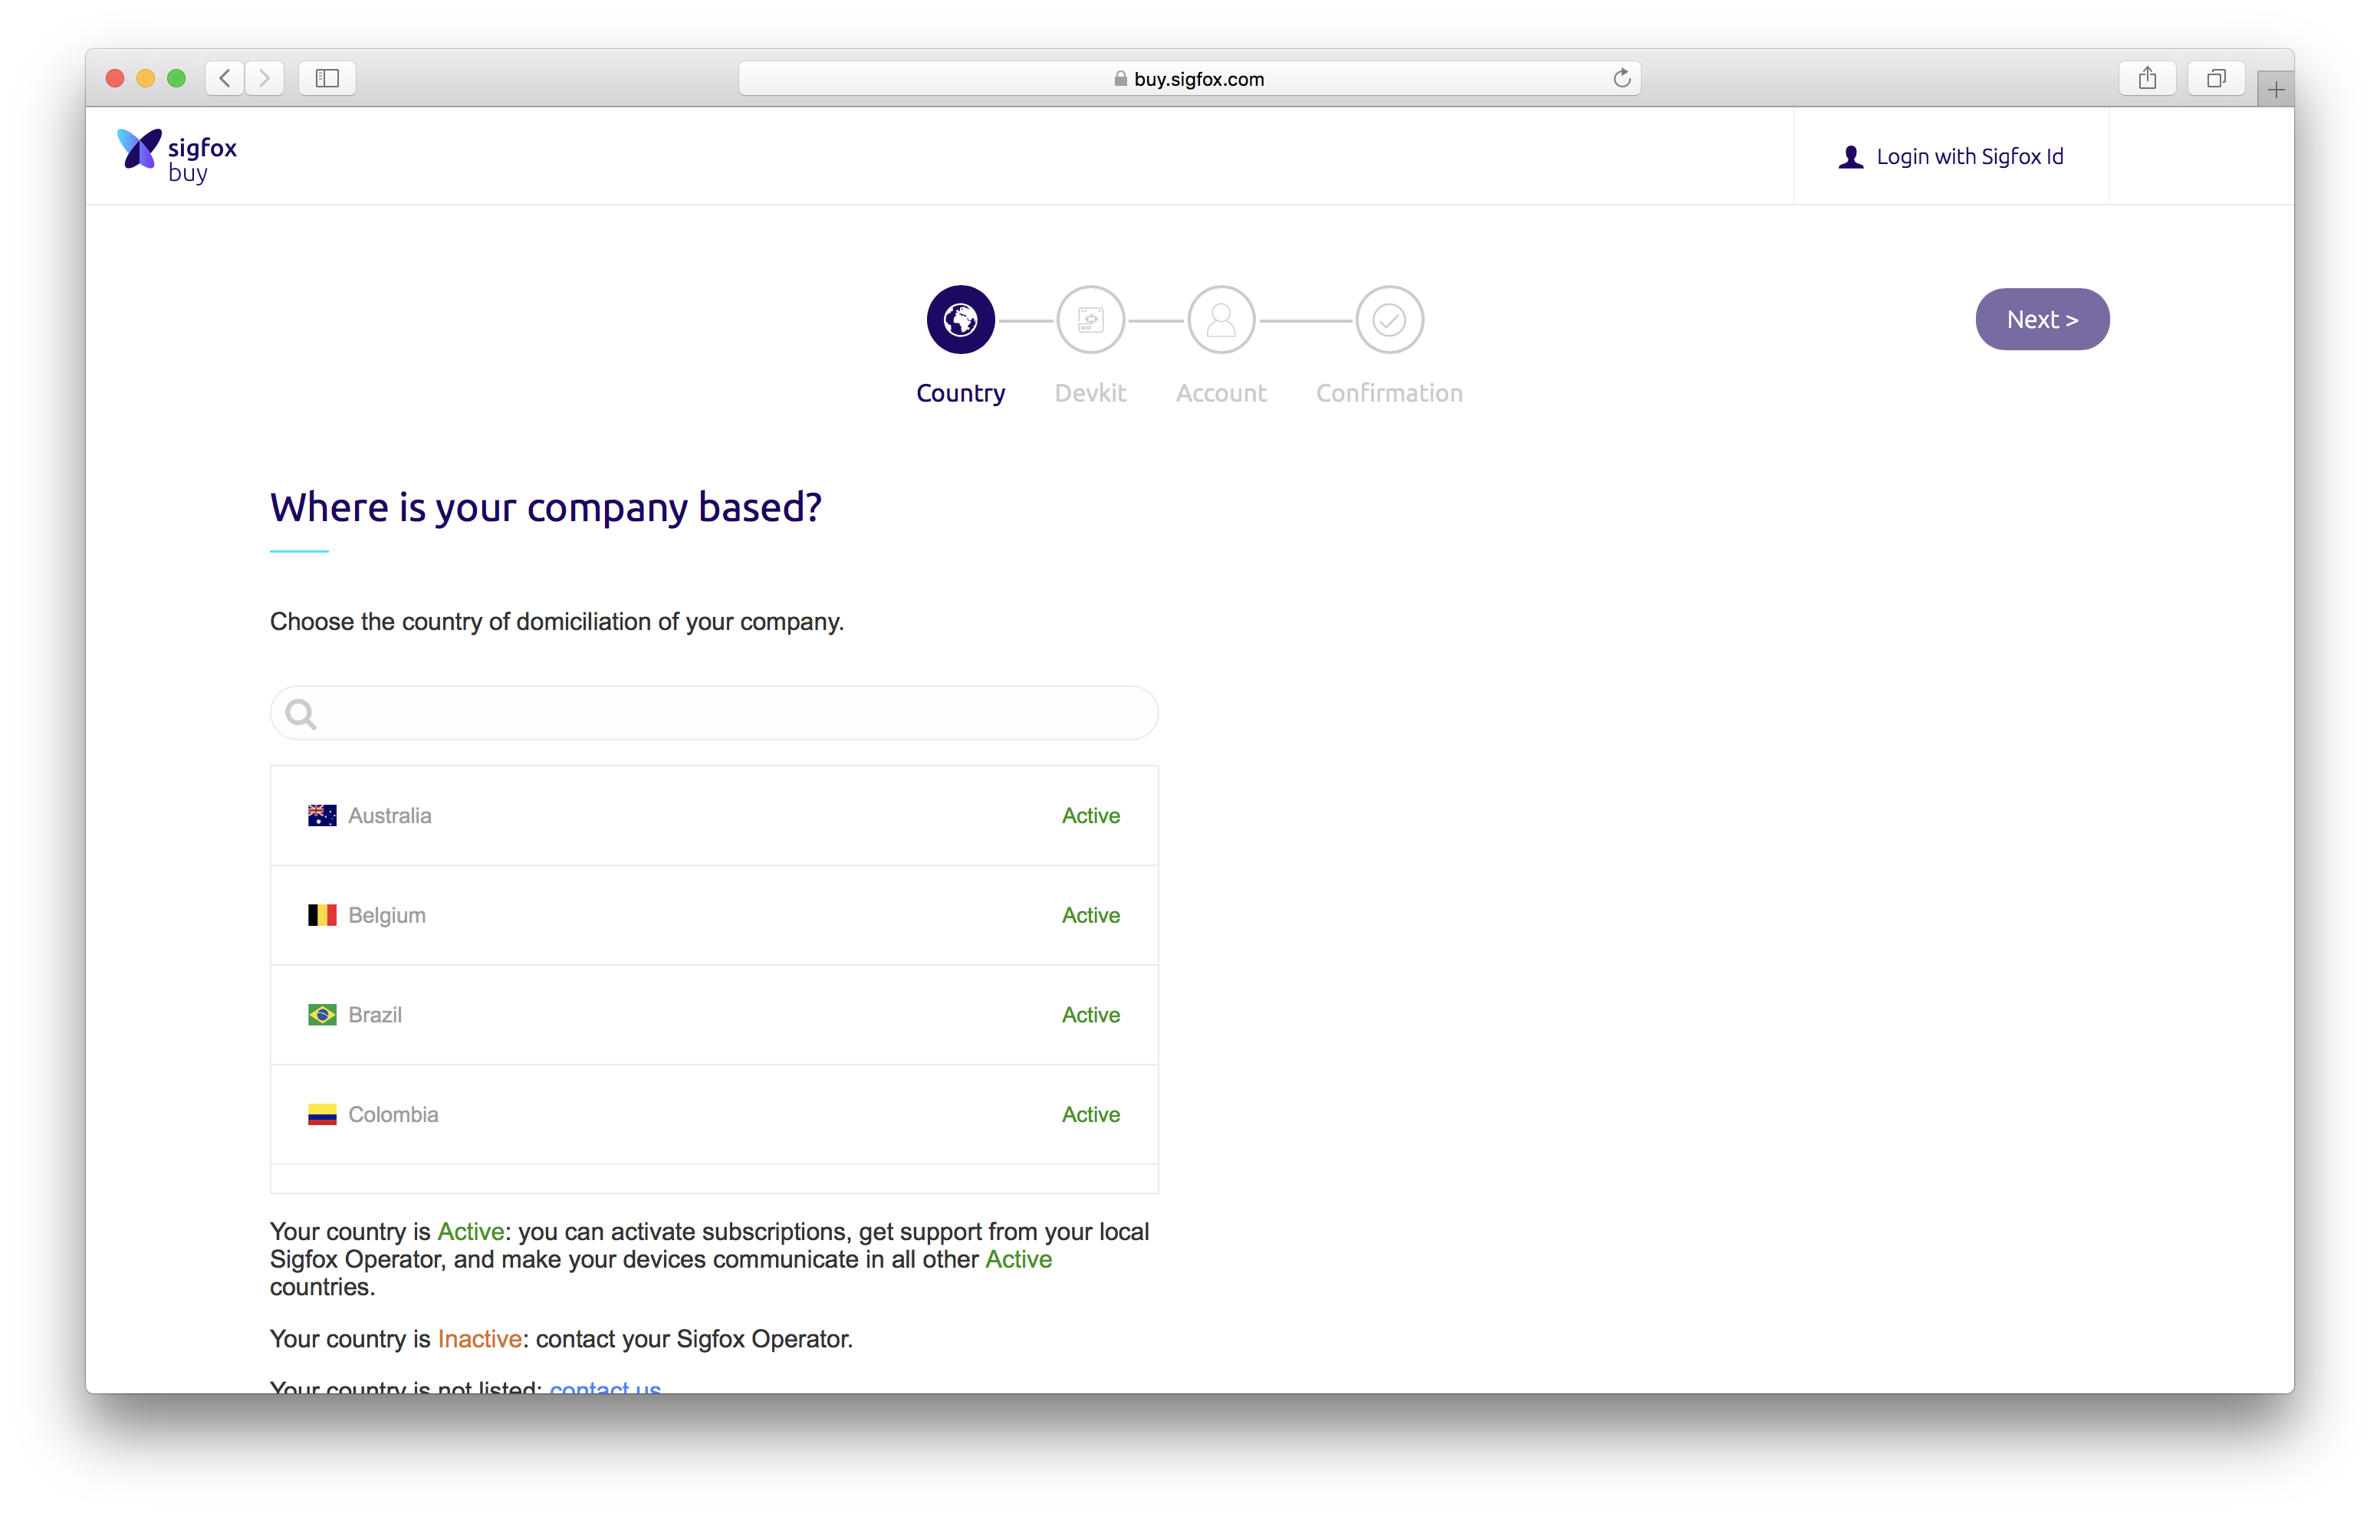Click the Country globe step icon
Image resolution: width=2380 pixels, height=1516 pixels.
pyautogui.click(x=960, y=319)
